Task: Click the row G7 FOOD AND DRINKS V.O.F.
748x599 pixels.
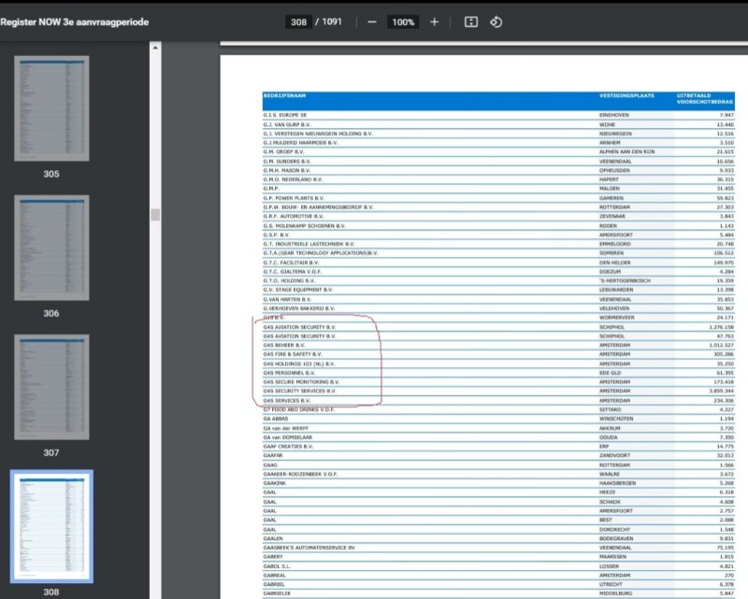Action: tap(498, 409)
